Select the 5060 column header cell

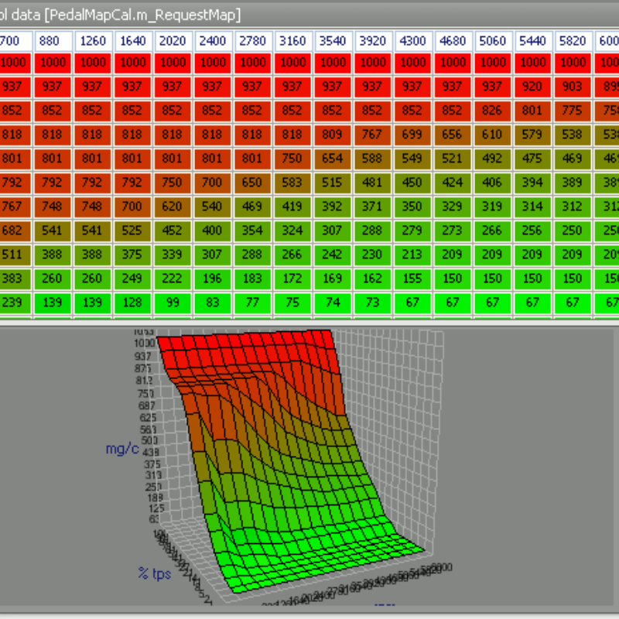click(x=493, y=42)
